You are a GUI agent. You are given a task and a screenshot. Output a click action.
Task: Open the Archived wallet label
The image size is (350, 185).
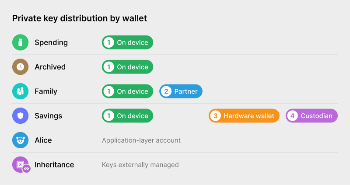click(50, 67)
